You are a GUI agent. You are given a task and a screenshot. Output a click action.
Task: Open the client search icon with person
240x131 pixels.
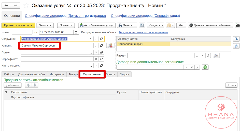click(110, 46)
